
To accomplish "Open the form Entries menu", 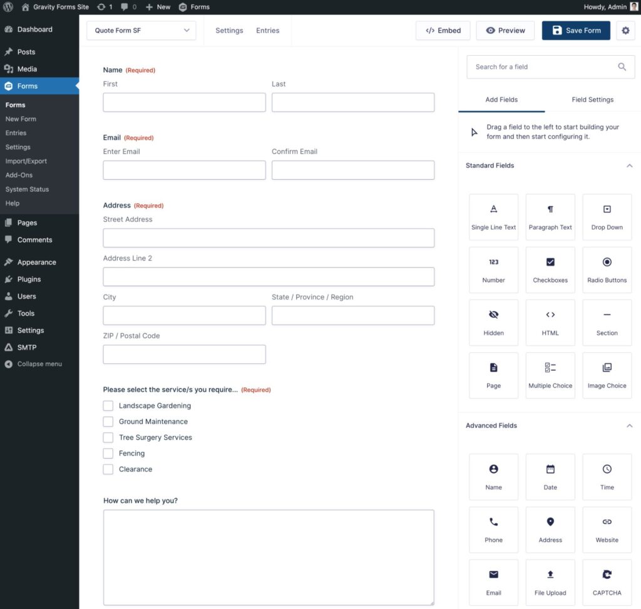I will click(x=268, y=30).
